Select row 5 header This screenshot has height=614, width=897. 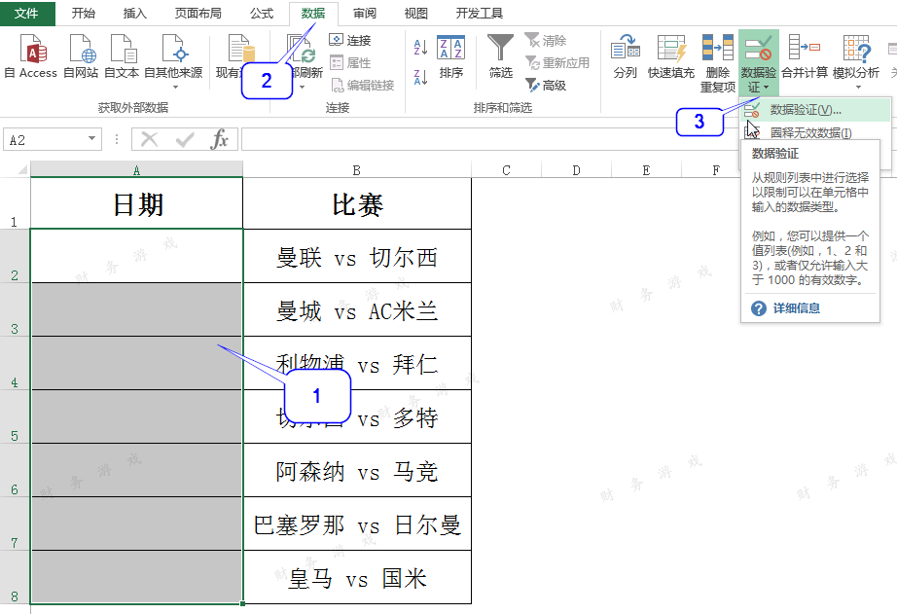point(15,416)
